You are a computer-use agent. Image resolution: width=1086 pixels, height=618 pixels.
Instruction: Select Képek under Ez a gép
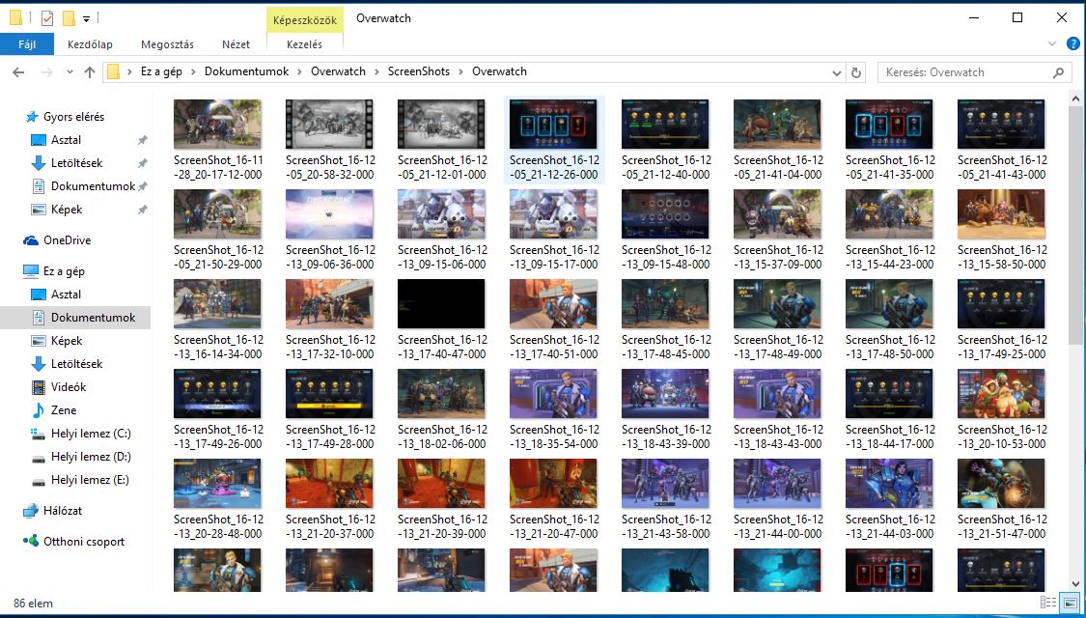pyautogui.click(x=67, y=340)
